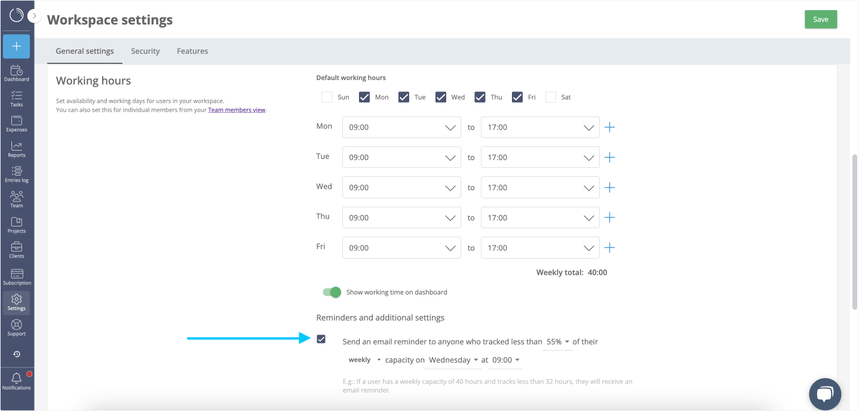859x411 pixels.
Task: Change the 55% capacity threshold dropdown
Action: click(x=556, y=342)
